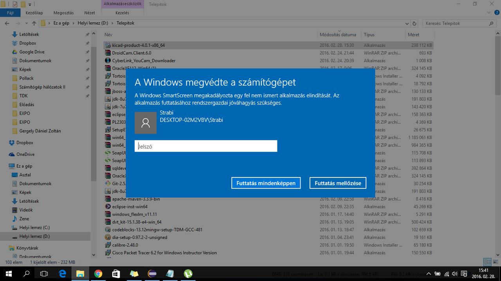Select dia-setup-0.97.2-2-unsigned file icon
Screen dimensions: 501x281
(x=108, y=237)
